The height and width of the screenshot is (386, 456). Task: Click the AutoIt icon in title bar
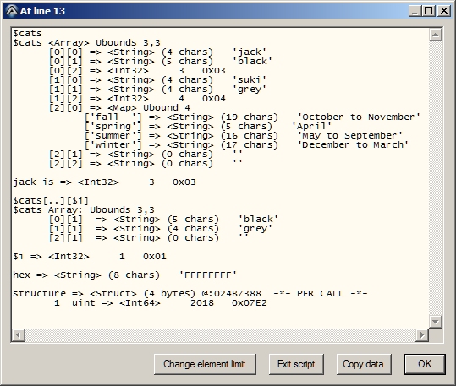pyautogui.click(x=12, y=11)
